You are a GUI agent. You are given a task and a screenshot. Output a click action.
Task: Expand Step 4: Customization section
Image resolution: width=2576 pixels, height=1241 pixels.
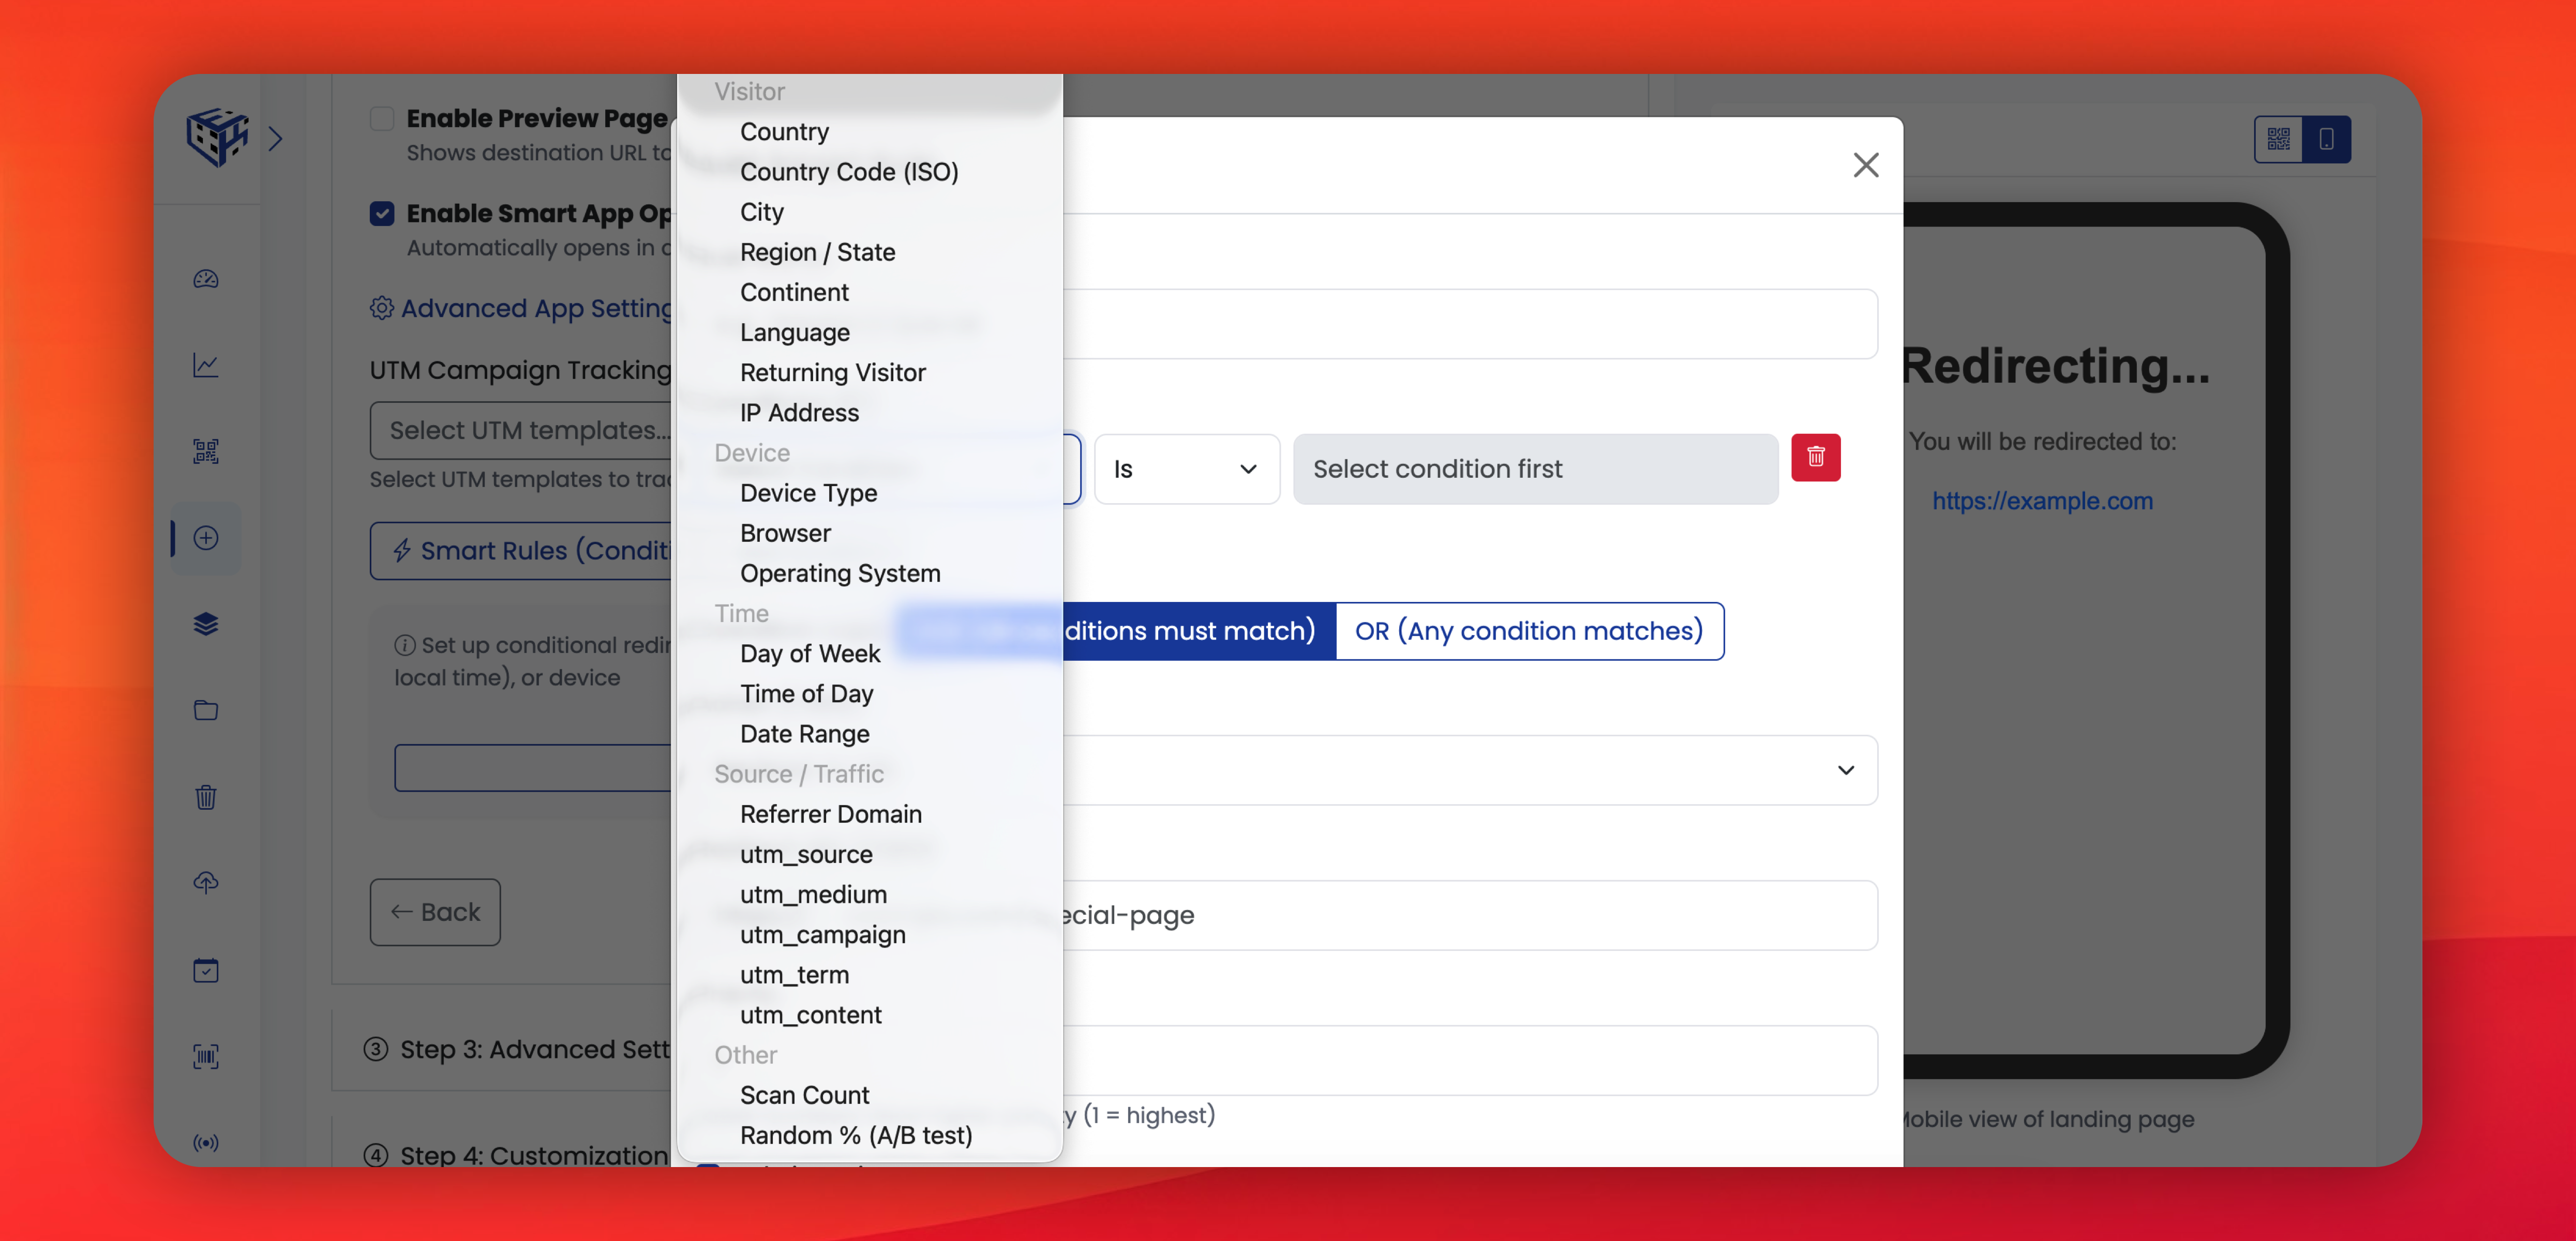(516, 1155)
